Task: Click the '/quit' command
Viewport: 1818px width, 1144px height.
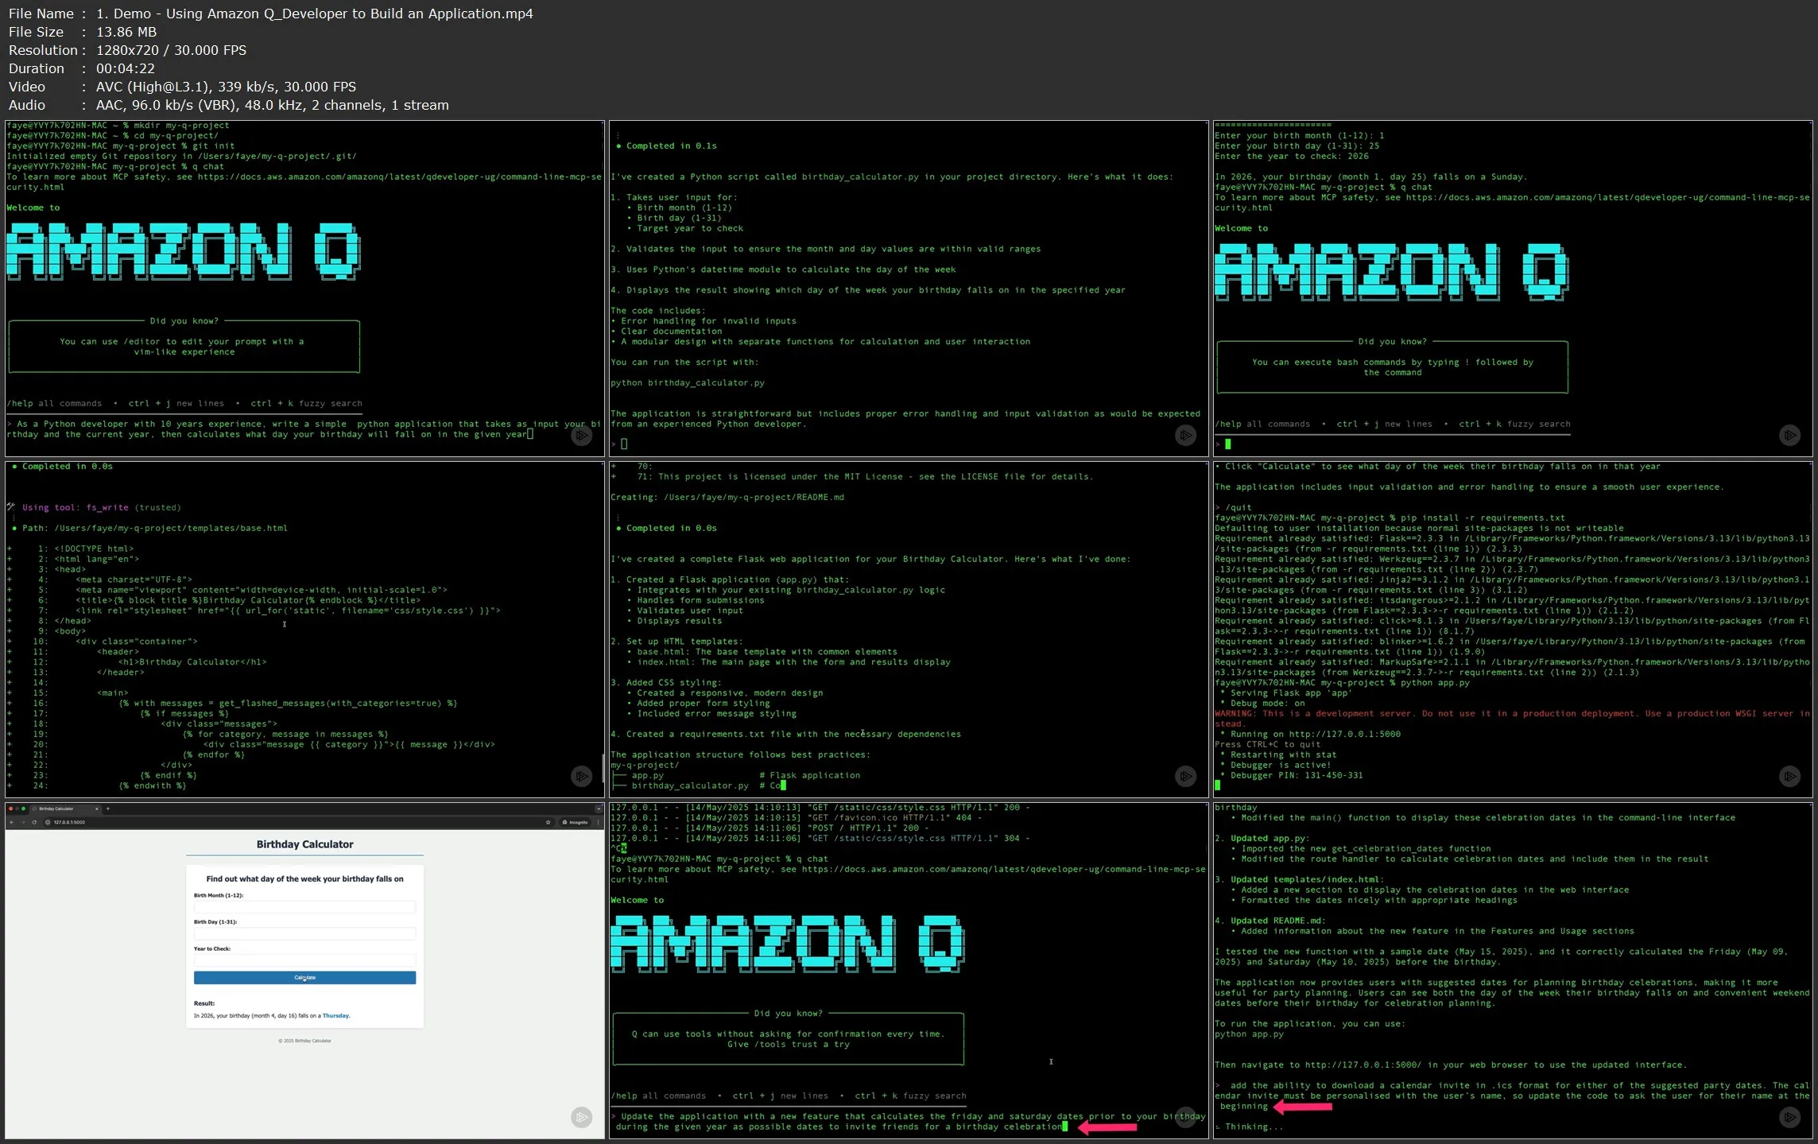Action: point(1238,507)
